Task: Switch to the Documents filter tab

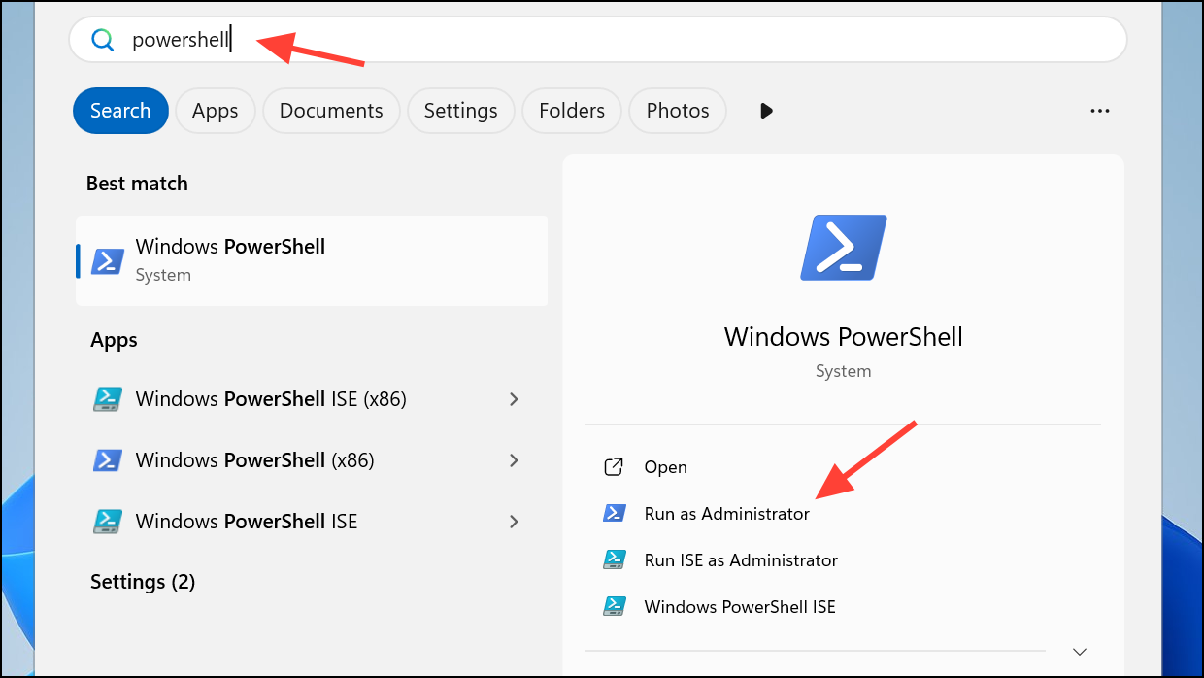Action: pos(331,111)
